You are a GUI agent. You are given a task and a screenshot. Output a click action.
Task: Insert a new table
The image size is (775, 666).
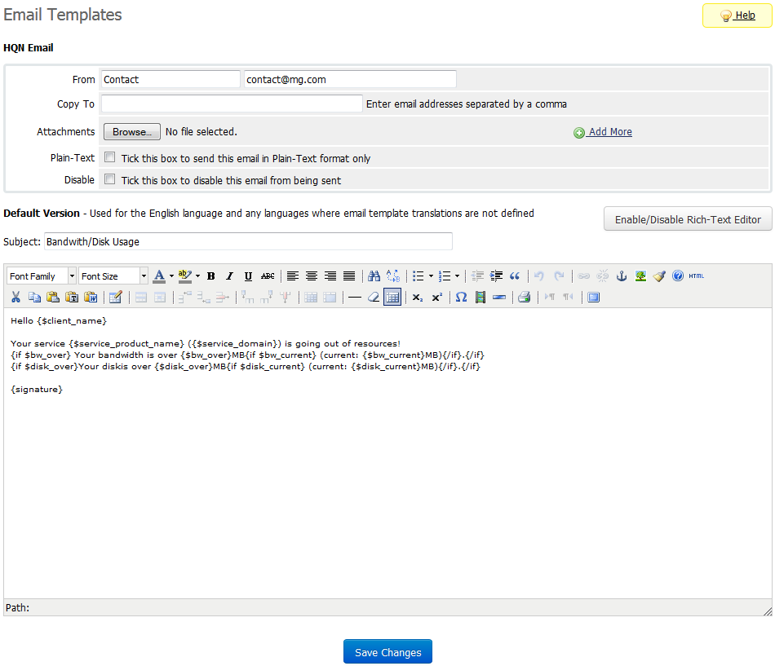(x=116, y=298)
